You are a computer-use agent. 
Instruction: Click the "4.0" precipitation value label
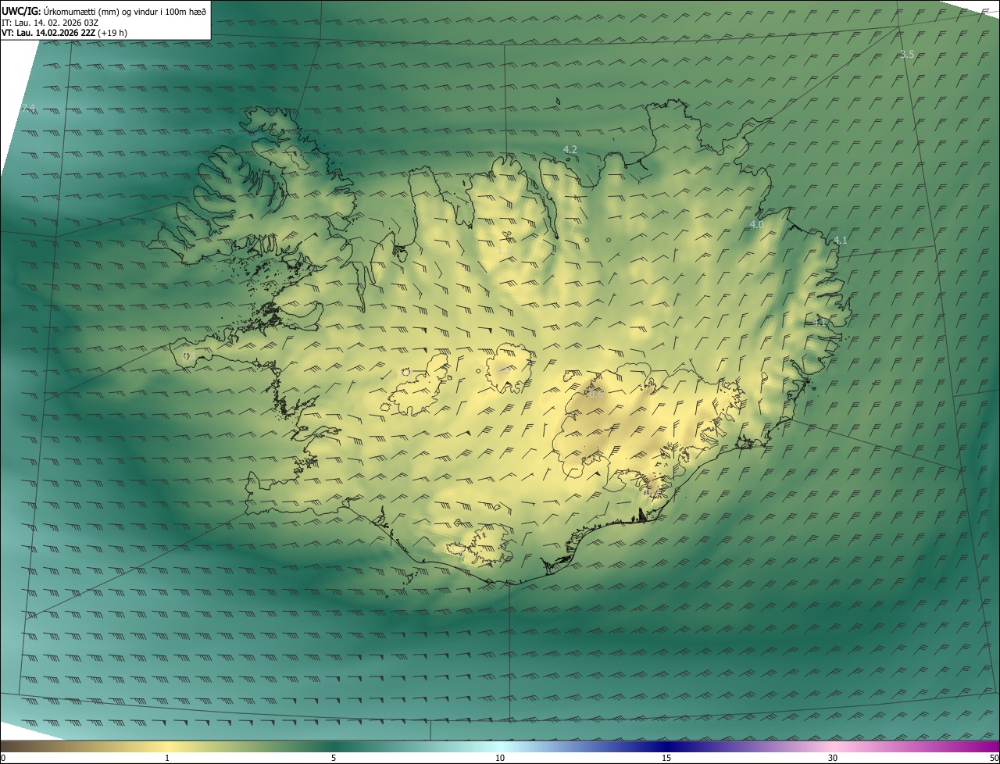[x=756, y=224]
